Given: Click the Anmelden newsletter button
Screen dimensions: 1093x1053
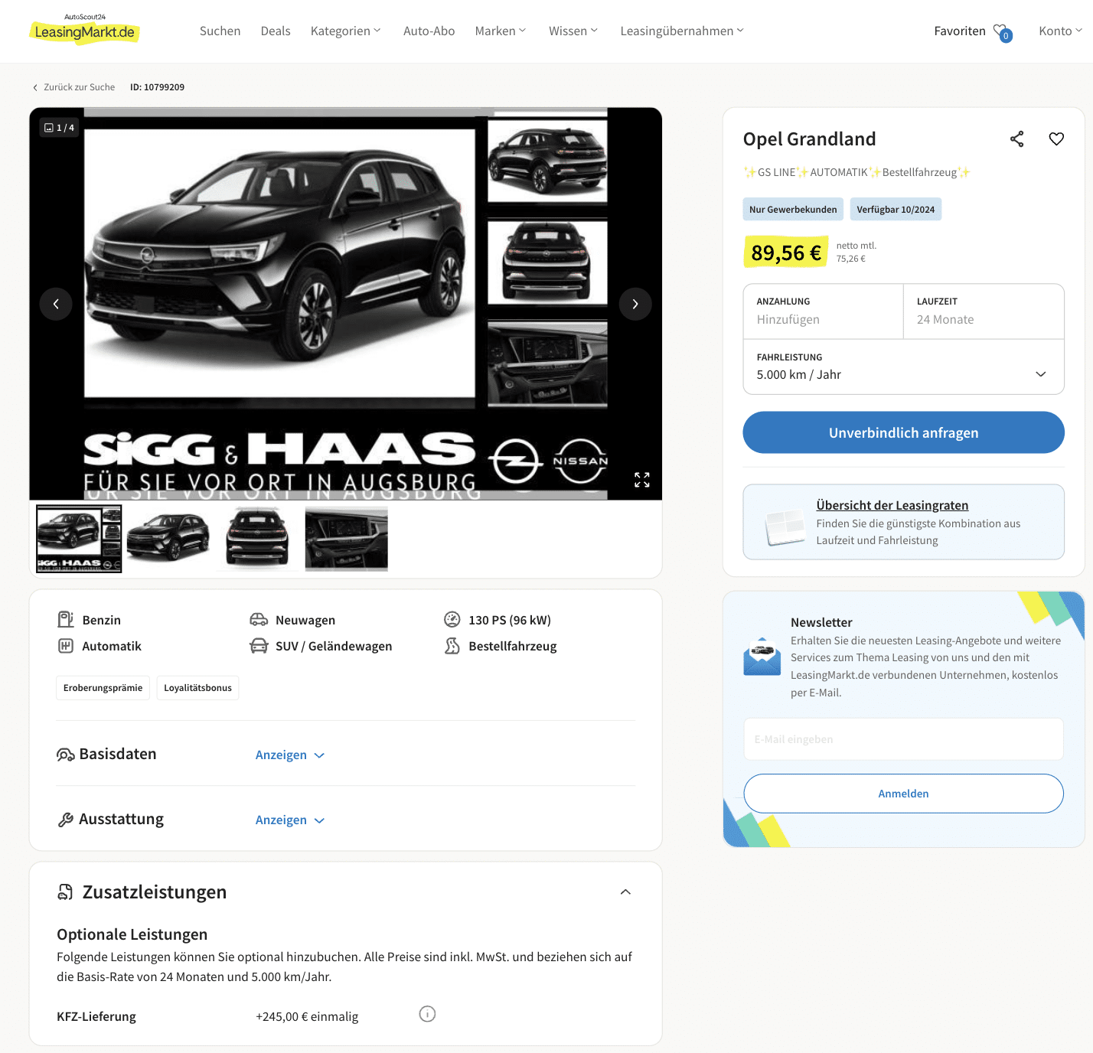Looking at the screenshot, I should tap(903, 794).
